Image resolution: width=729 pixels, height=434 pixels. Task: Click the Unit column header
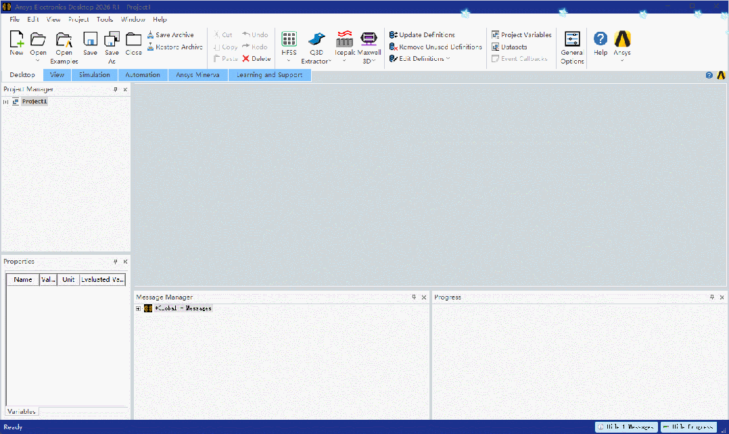coord(68,280)
